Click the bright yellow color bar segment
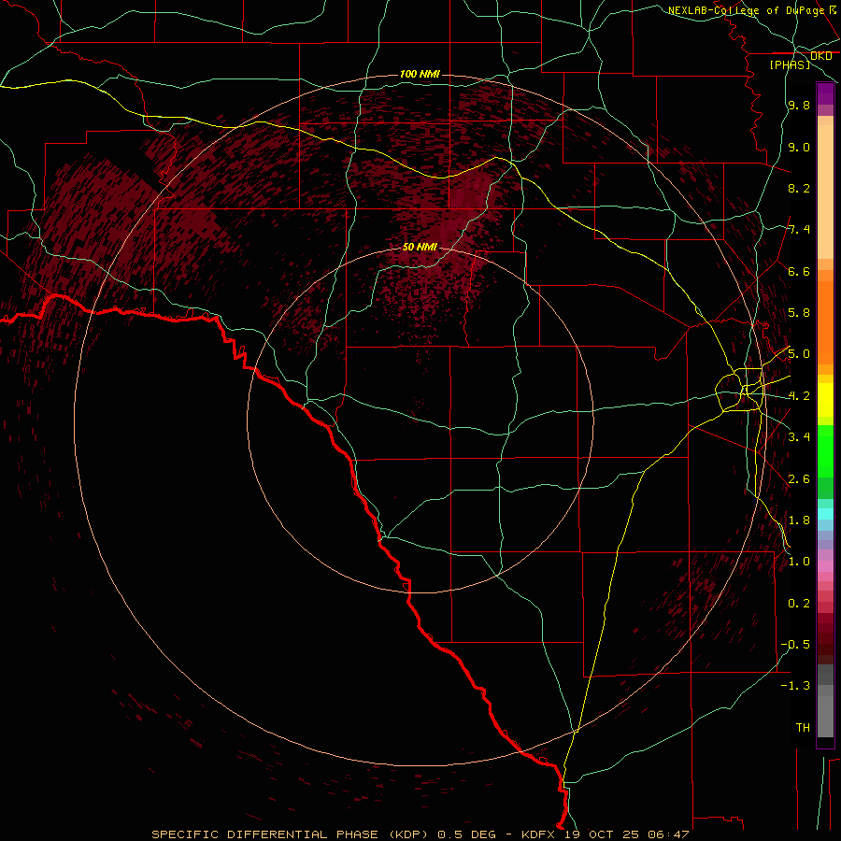 click(x=825, y=400)
